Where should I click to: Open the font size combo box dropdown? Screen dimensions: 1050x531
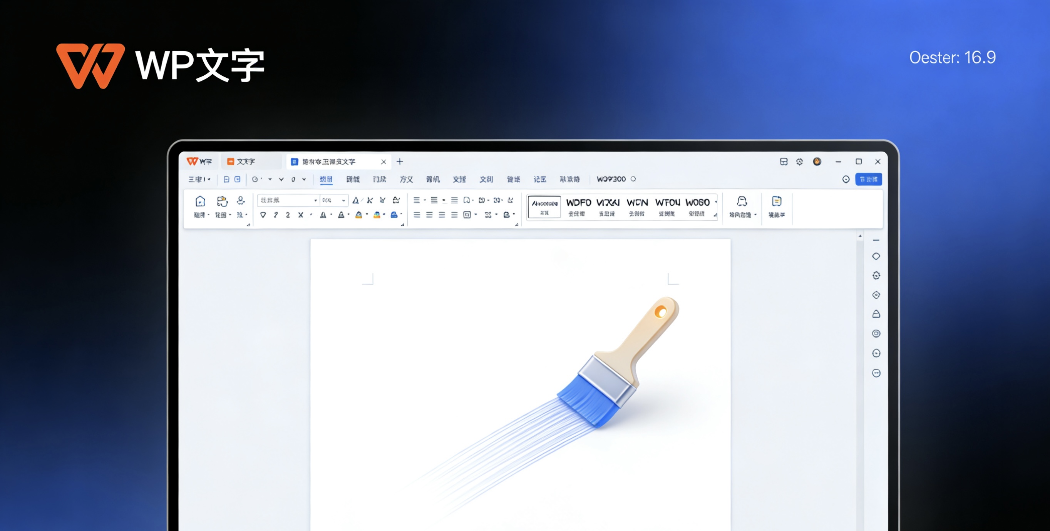pyautogui.click(x=343, y=200)
